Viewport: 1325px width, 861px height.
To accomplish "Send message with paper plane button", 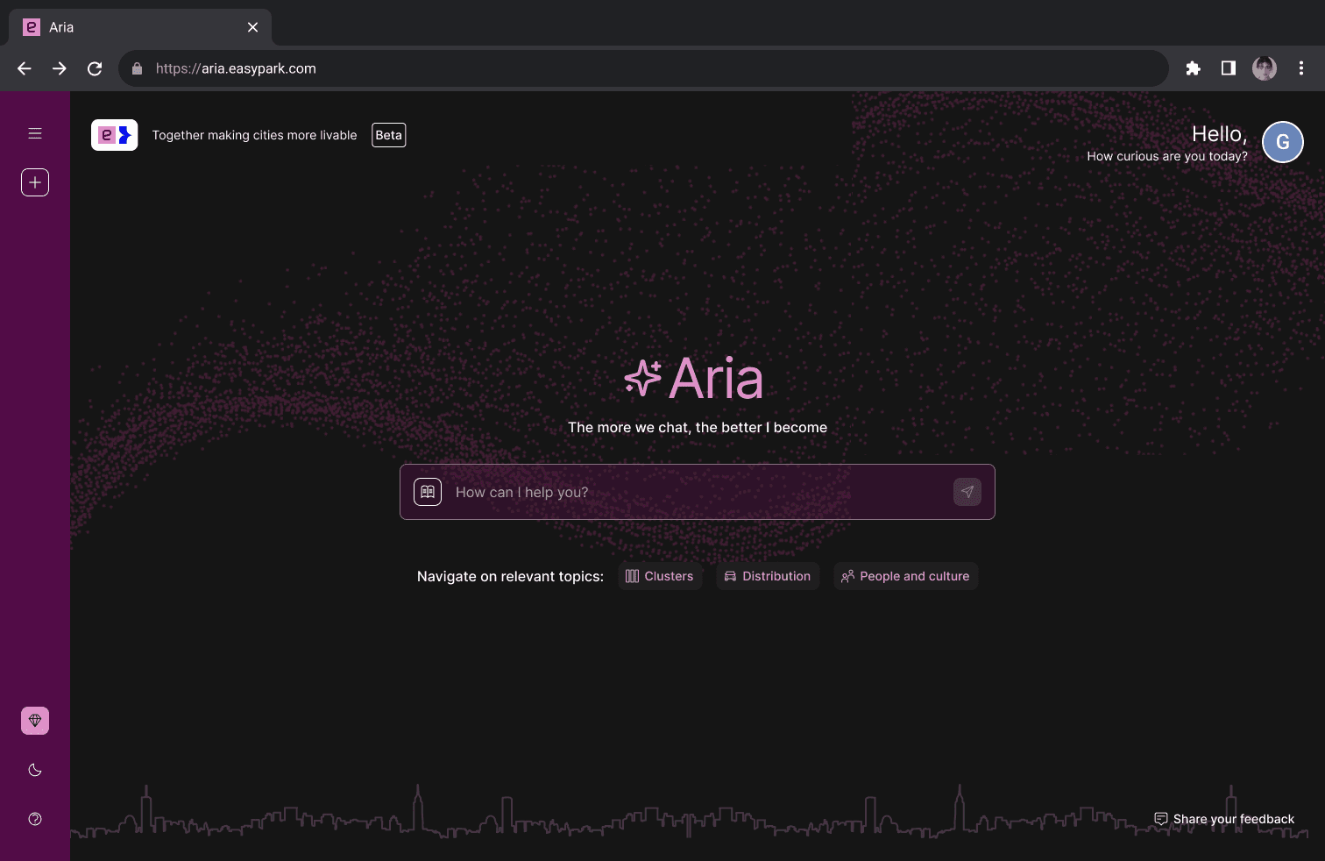I will (x=967, y=492).
